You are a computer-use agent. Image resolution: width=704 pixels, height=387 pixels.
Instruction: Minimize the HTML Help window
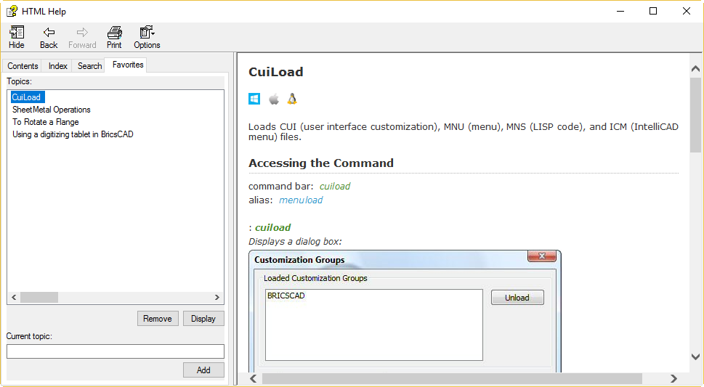coord(620,11)
